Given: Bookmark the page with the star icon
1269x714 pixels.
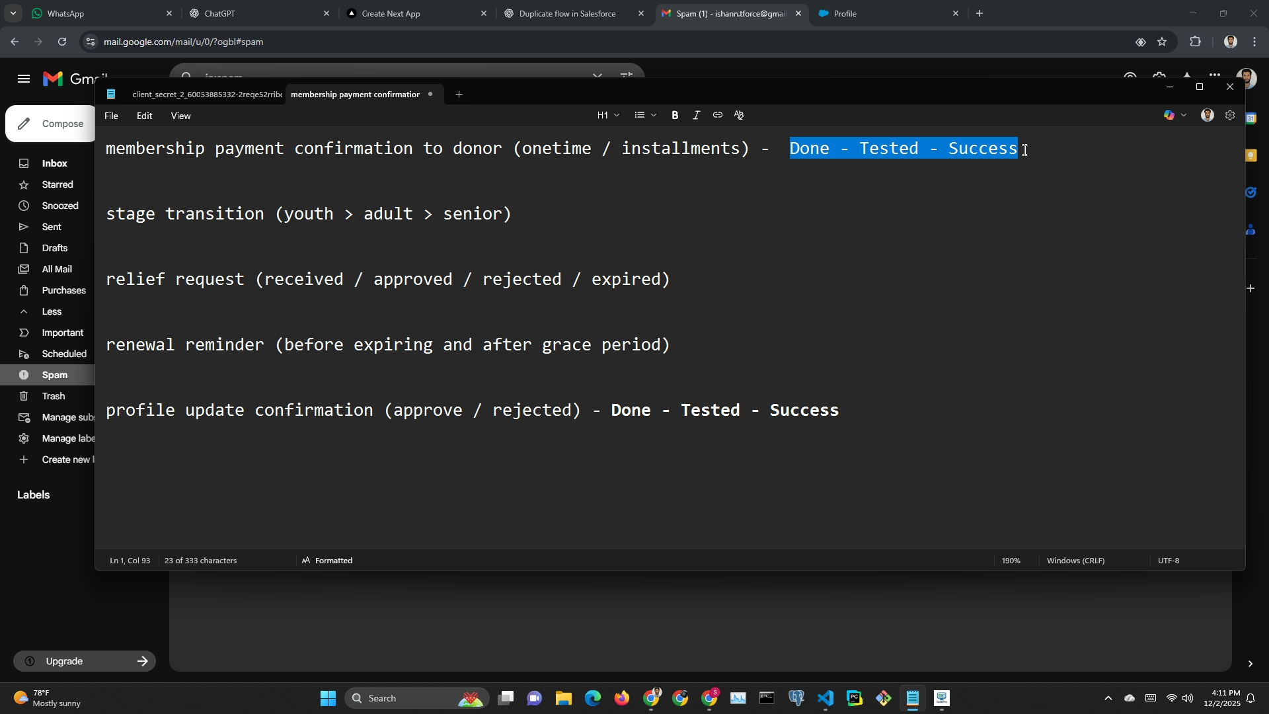Looking at the screenshot, I should 1162,42.
